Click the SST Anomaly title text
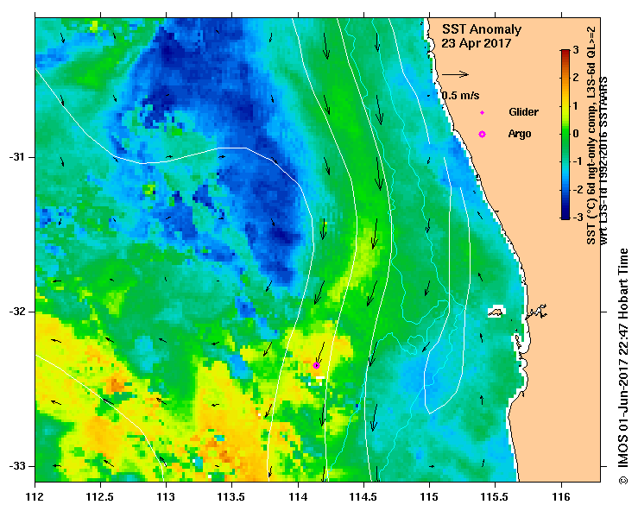The height and width of the screenshot is (511, 638). tap(482, 29)
